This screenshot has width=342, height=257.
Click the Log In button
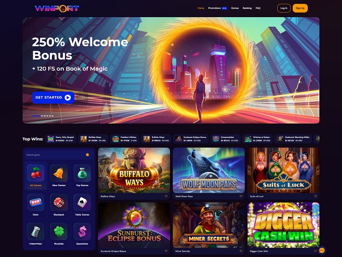pos(284,8)
